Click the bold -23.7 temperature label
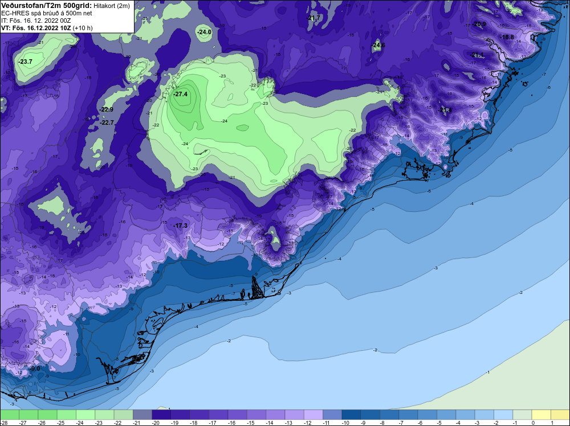This screenshot has width=570, height=426. click(x=26, y=62)
